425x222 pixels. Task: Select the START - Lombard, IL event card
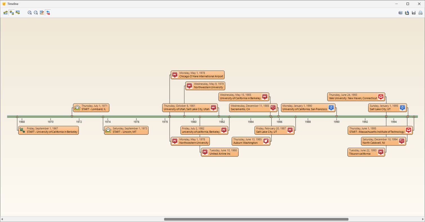tap(91, 108)
